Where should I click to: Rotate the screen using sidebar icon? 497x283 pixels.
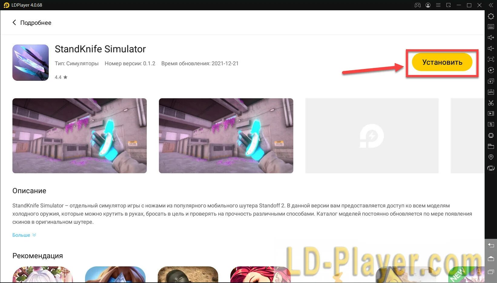491,168
